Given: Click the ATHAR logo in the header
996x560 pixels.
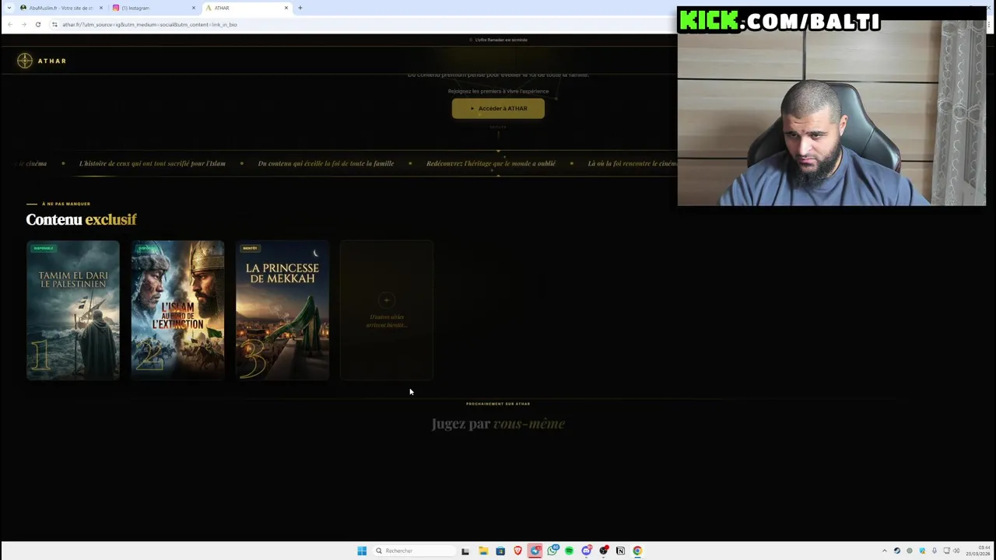Looking at the screenshot, I should tap(42, 61).
